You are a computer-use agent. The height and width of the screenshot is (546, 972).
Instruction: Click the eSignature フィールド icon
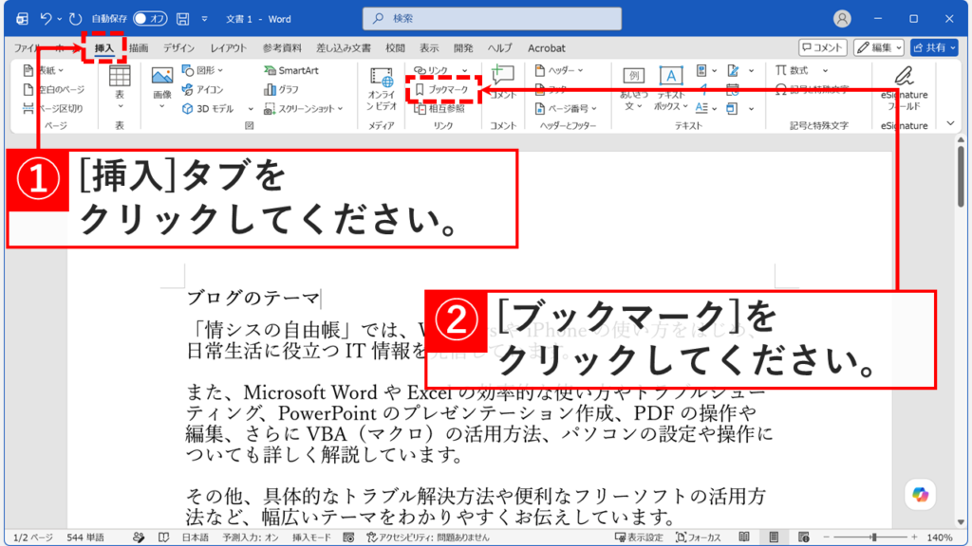pyautogui.click(x=904, y=77)
